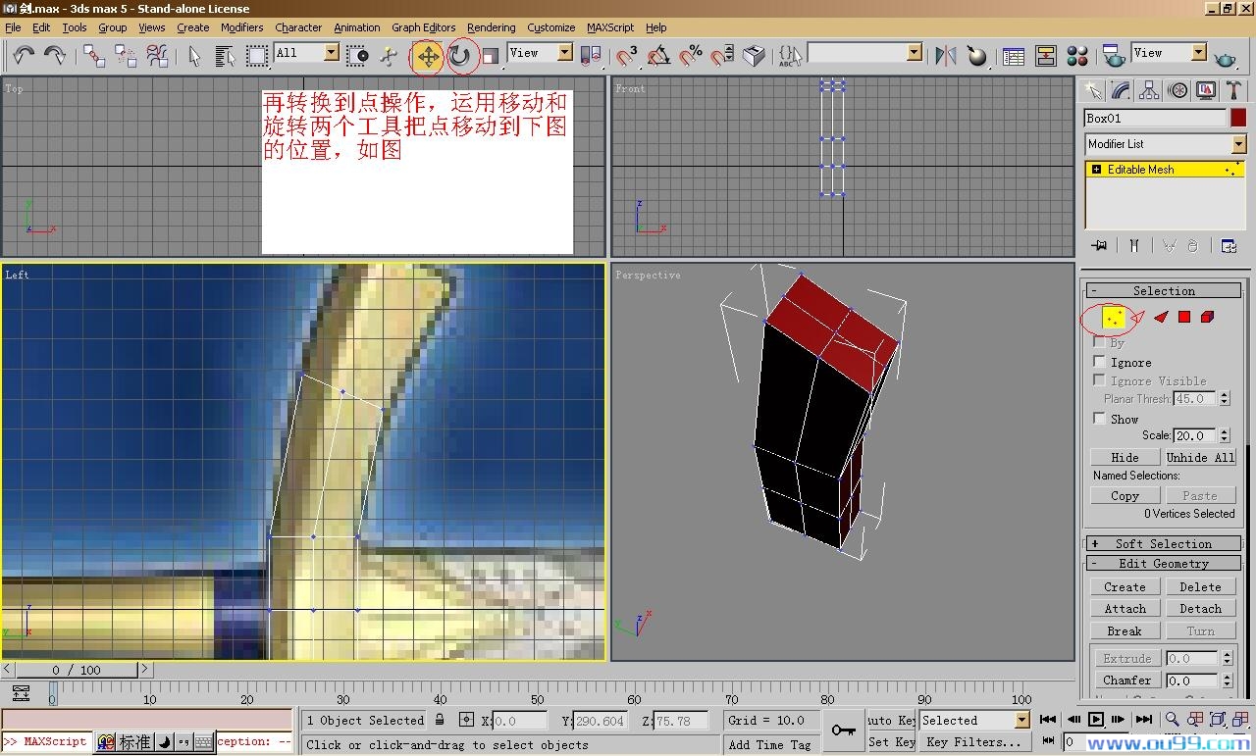Click the Redo arrow icon
The width and height of the screenshot is (1256, 756).
pos(55,56)
